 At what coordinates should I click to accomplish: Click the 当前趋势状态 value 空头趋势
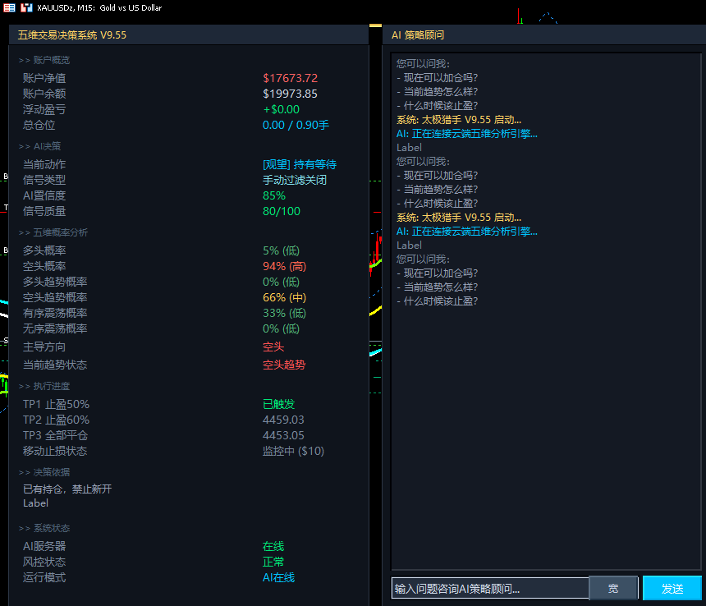tap(284, 365)
